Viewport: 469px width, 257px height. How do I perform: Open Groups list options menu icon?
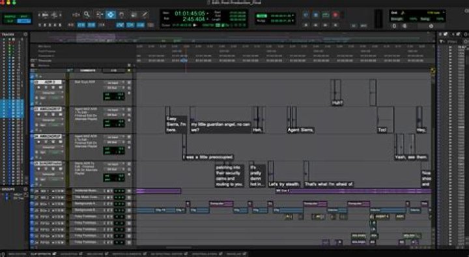pyautogui.click(x=25, y=189)
